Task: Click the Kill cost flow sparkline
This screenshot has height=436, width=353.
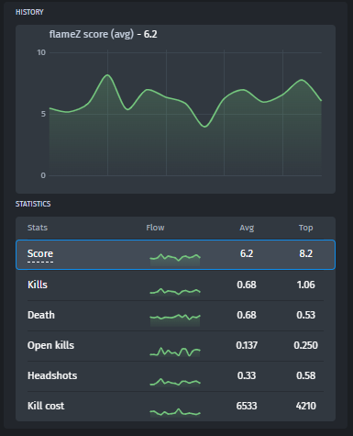Action: (x=175, y=412)
